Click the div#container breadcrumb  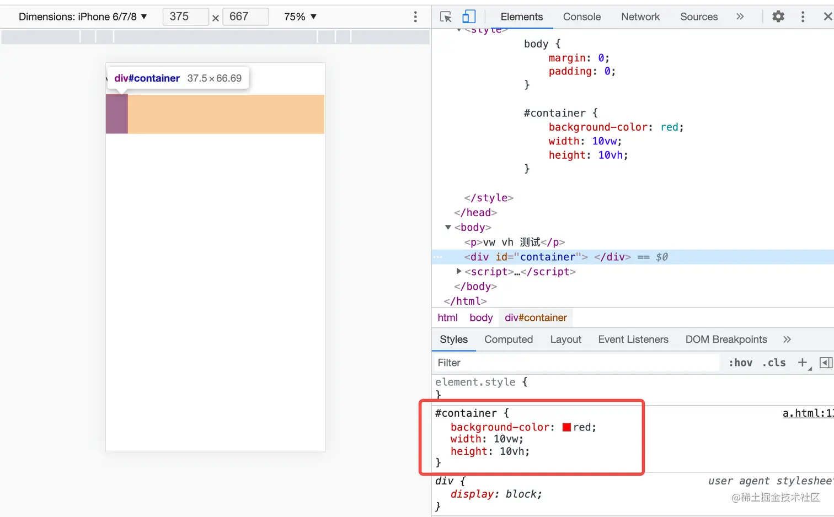coord(536,317)
